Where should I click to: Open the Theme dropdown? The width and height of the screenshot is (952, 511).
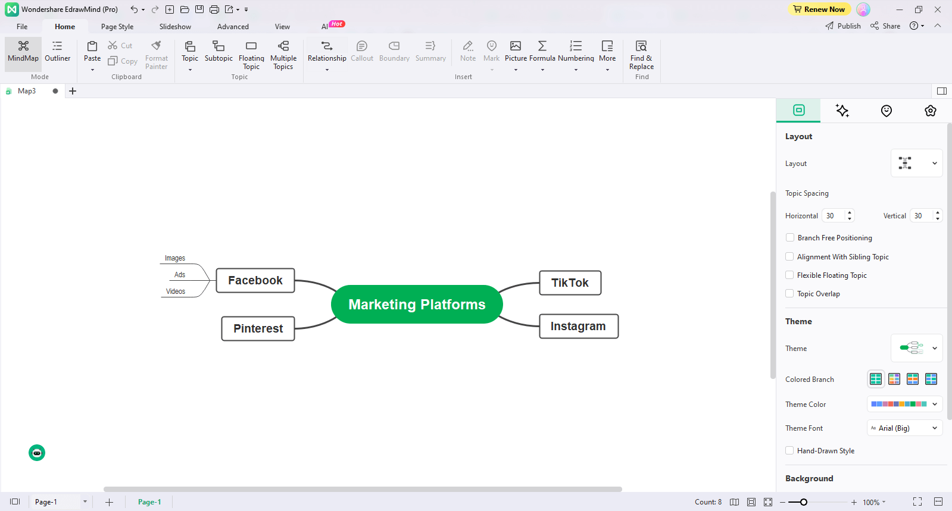click(917, 348)
